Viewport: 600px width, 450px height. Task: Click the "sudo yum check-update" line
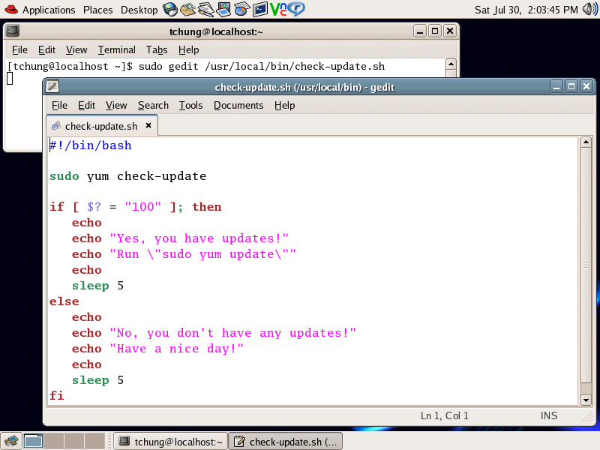tap(127, 176)
